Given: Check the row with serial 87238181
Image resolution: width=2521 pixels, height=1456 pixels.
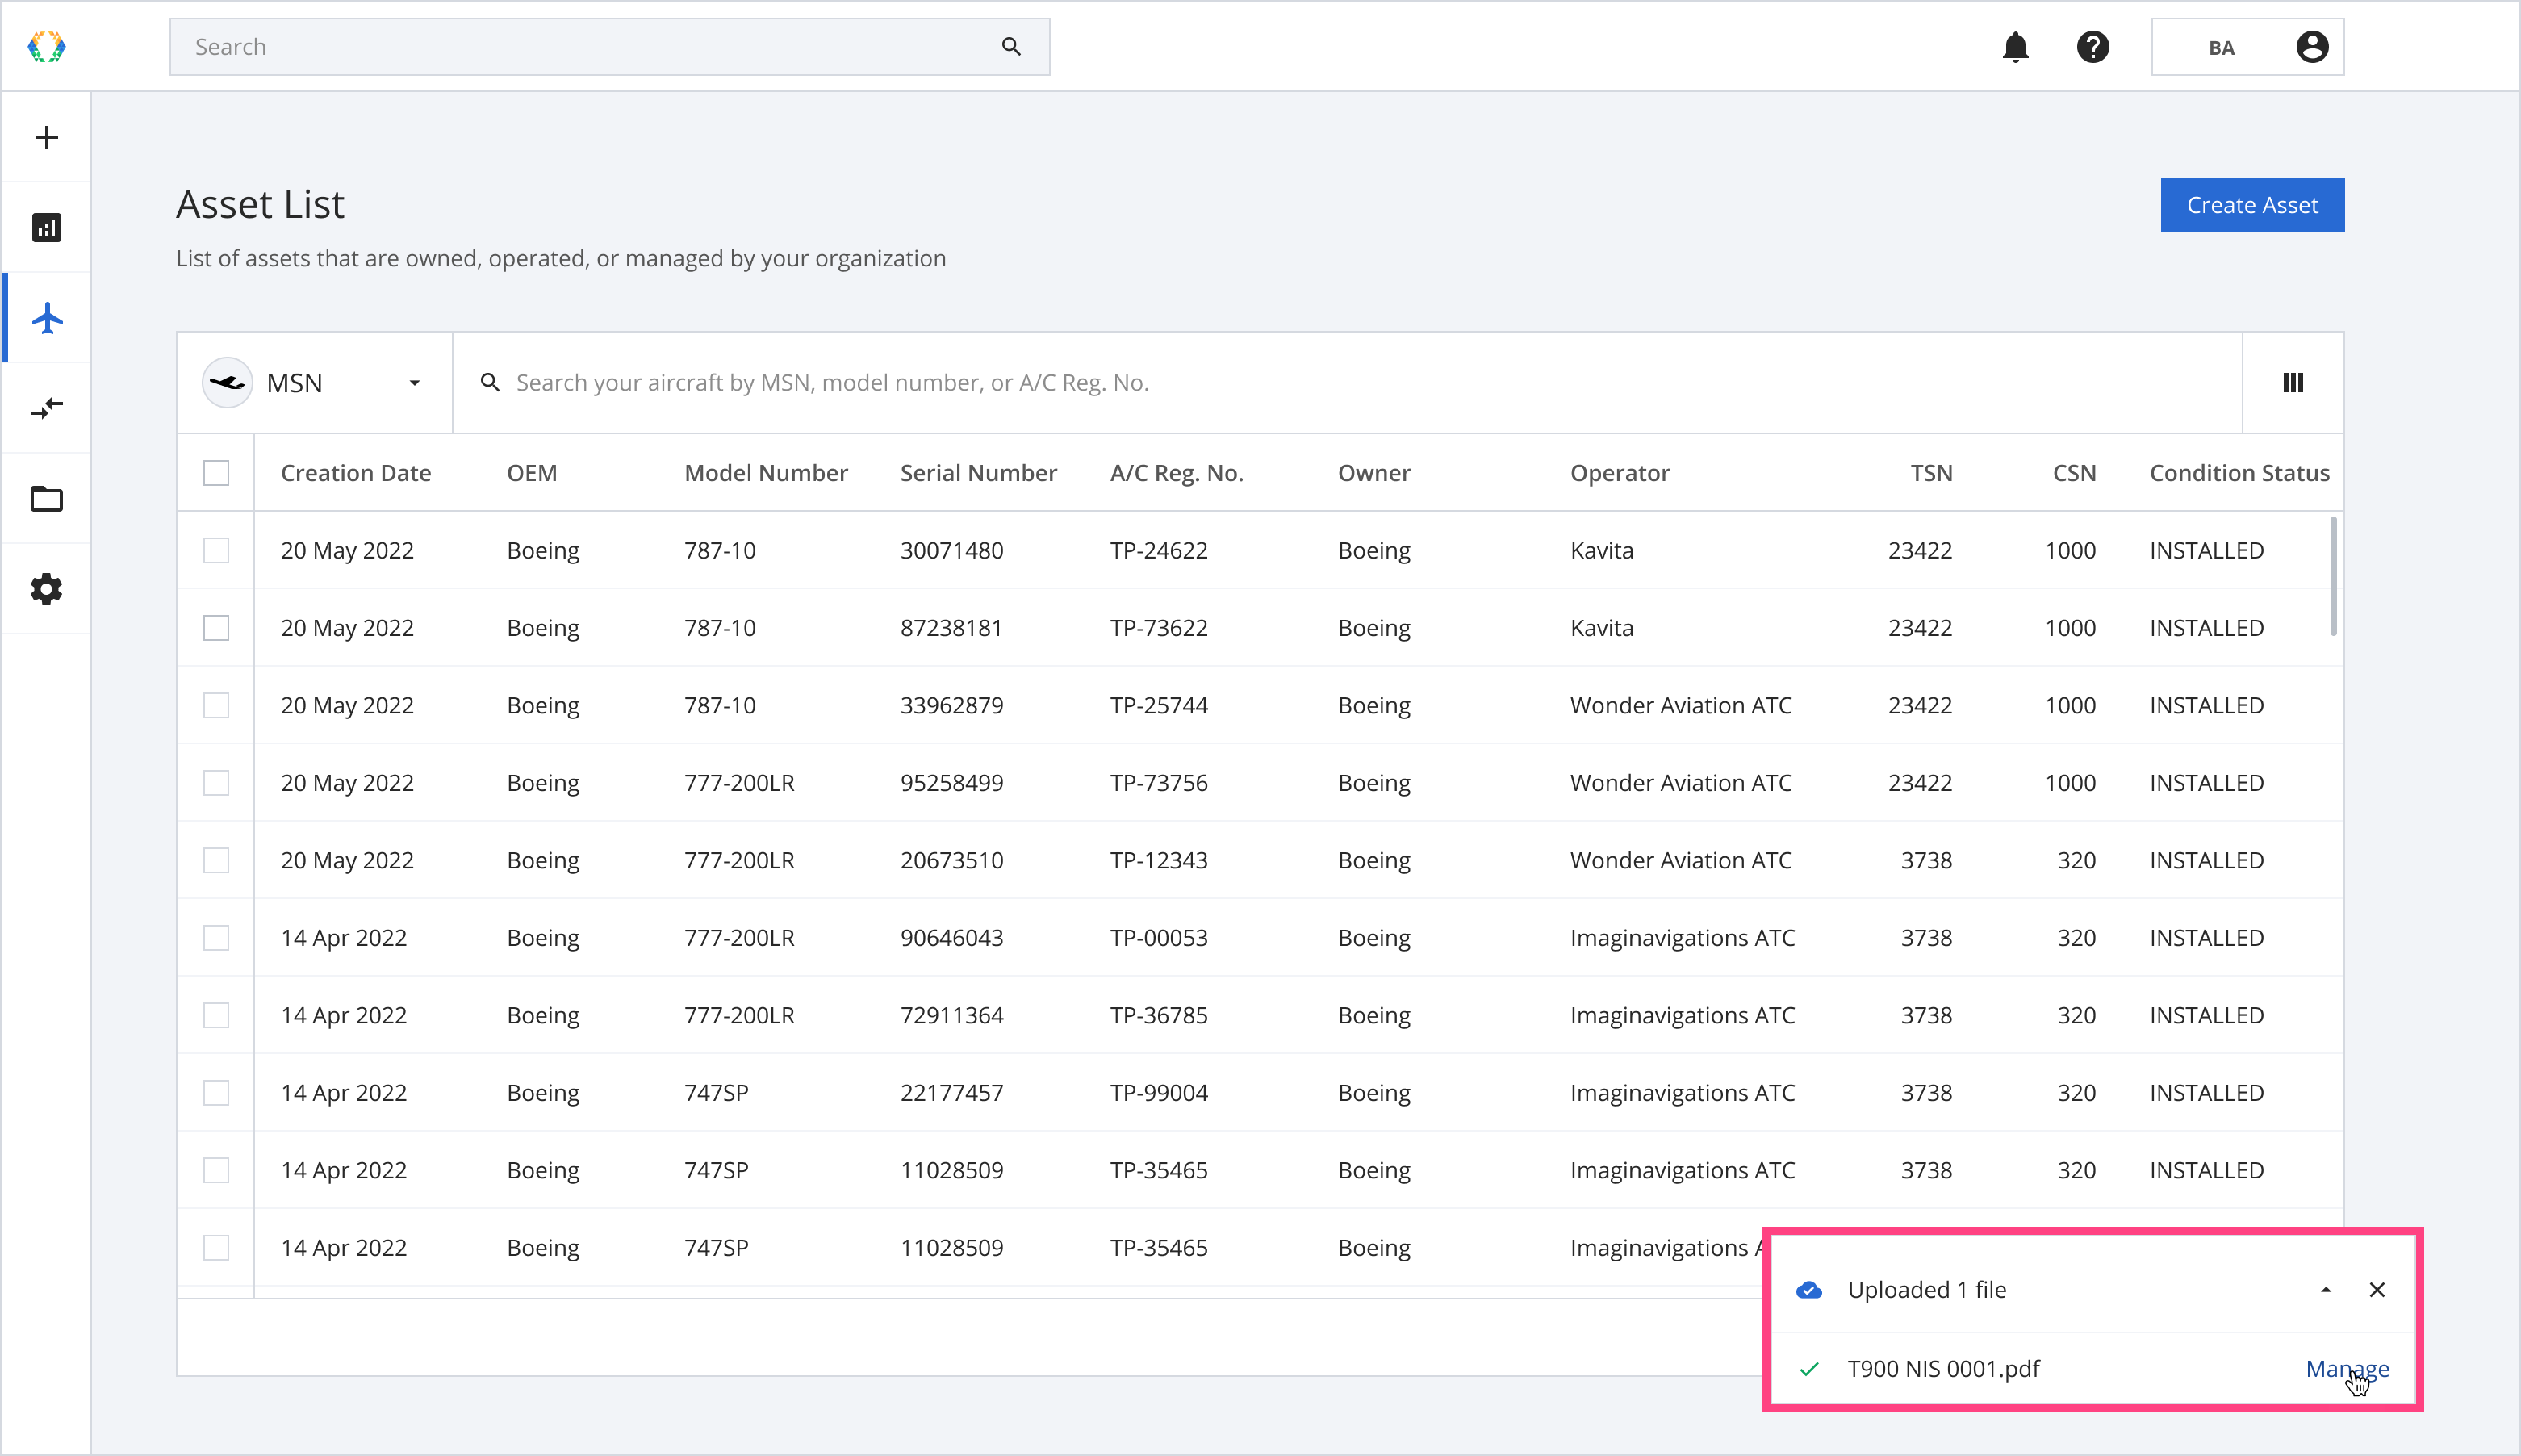Looking at the screenshot, I should click(216, 628).
